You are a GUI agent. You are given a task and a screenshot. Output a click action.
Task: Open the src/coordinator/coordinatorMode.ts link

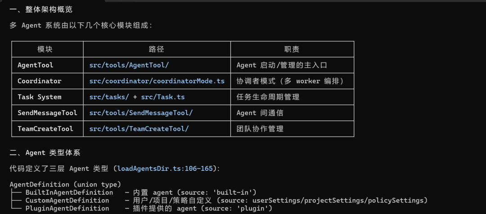pos(157,81)
